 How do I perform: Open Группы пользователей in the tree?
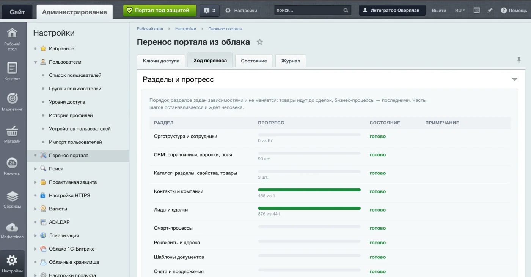[x=75, y=89]
